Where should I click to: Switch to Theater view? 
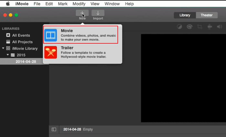(206, 15)
